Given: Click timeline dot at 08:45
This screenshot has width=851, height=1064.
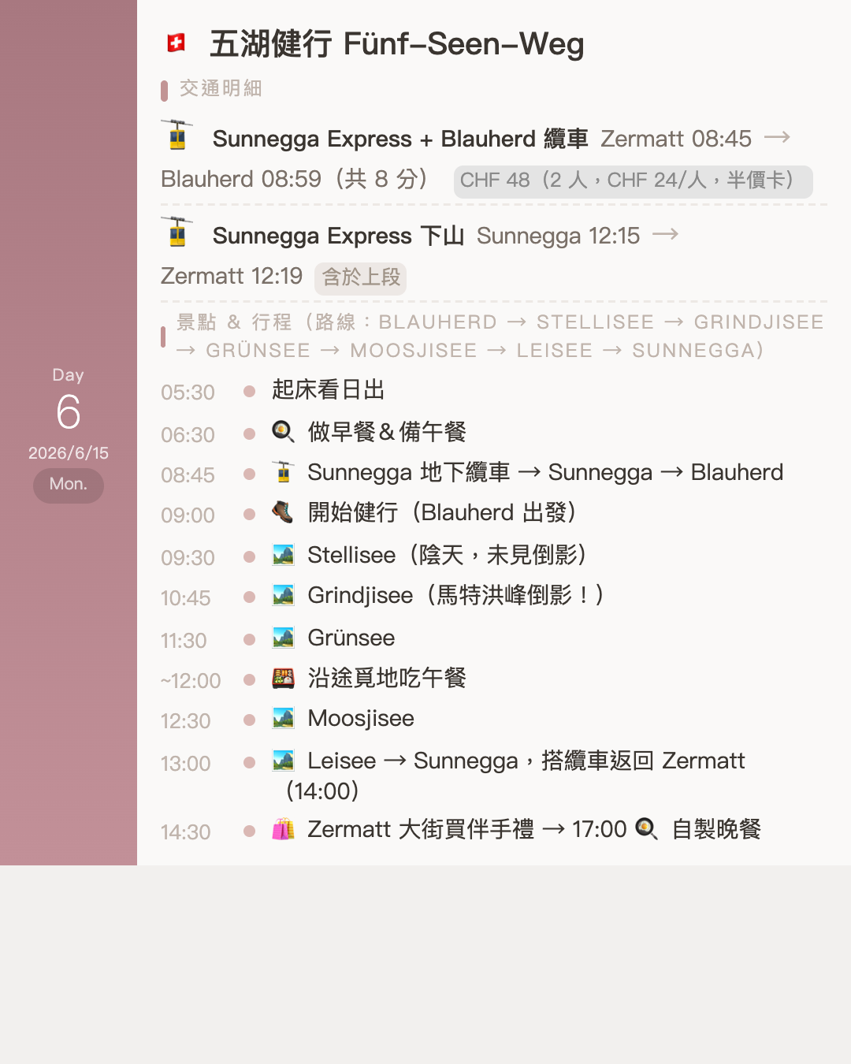Looking at the screenshot, I should tap(250, 474).
